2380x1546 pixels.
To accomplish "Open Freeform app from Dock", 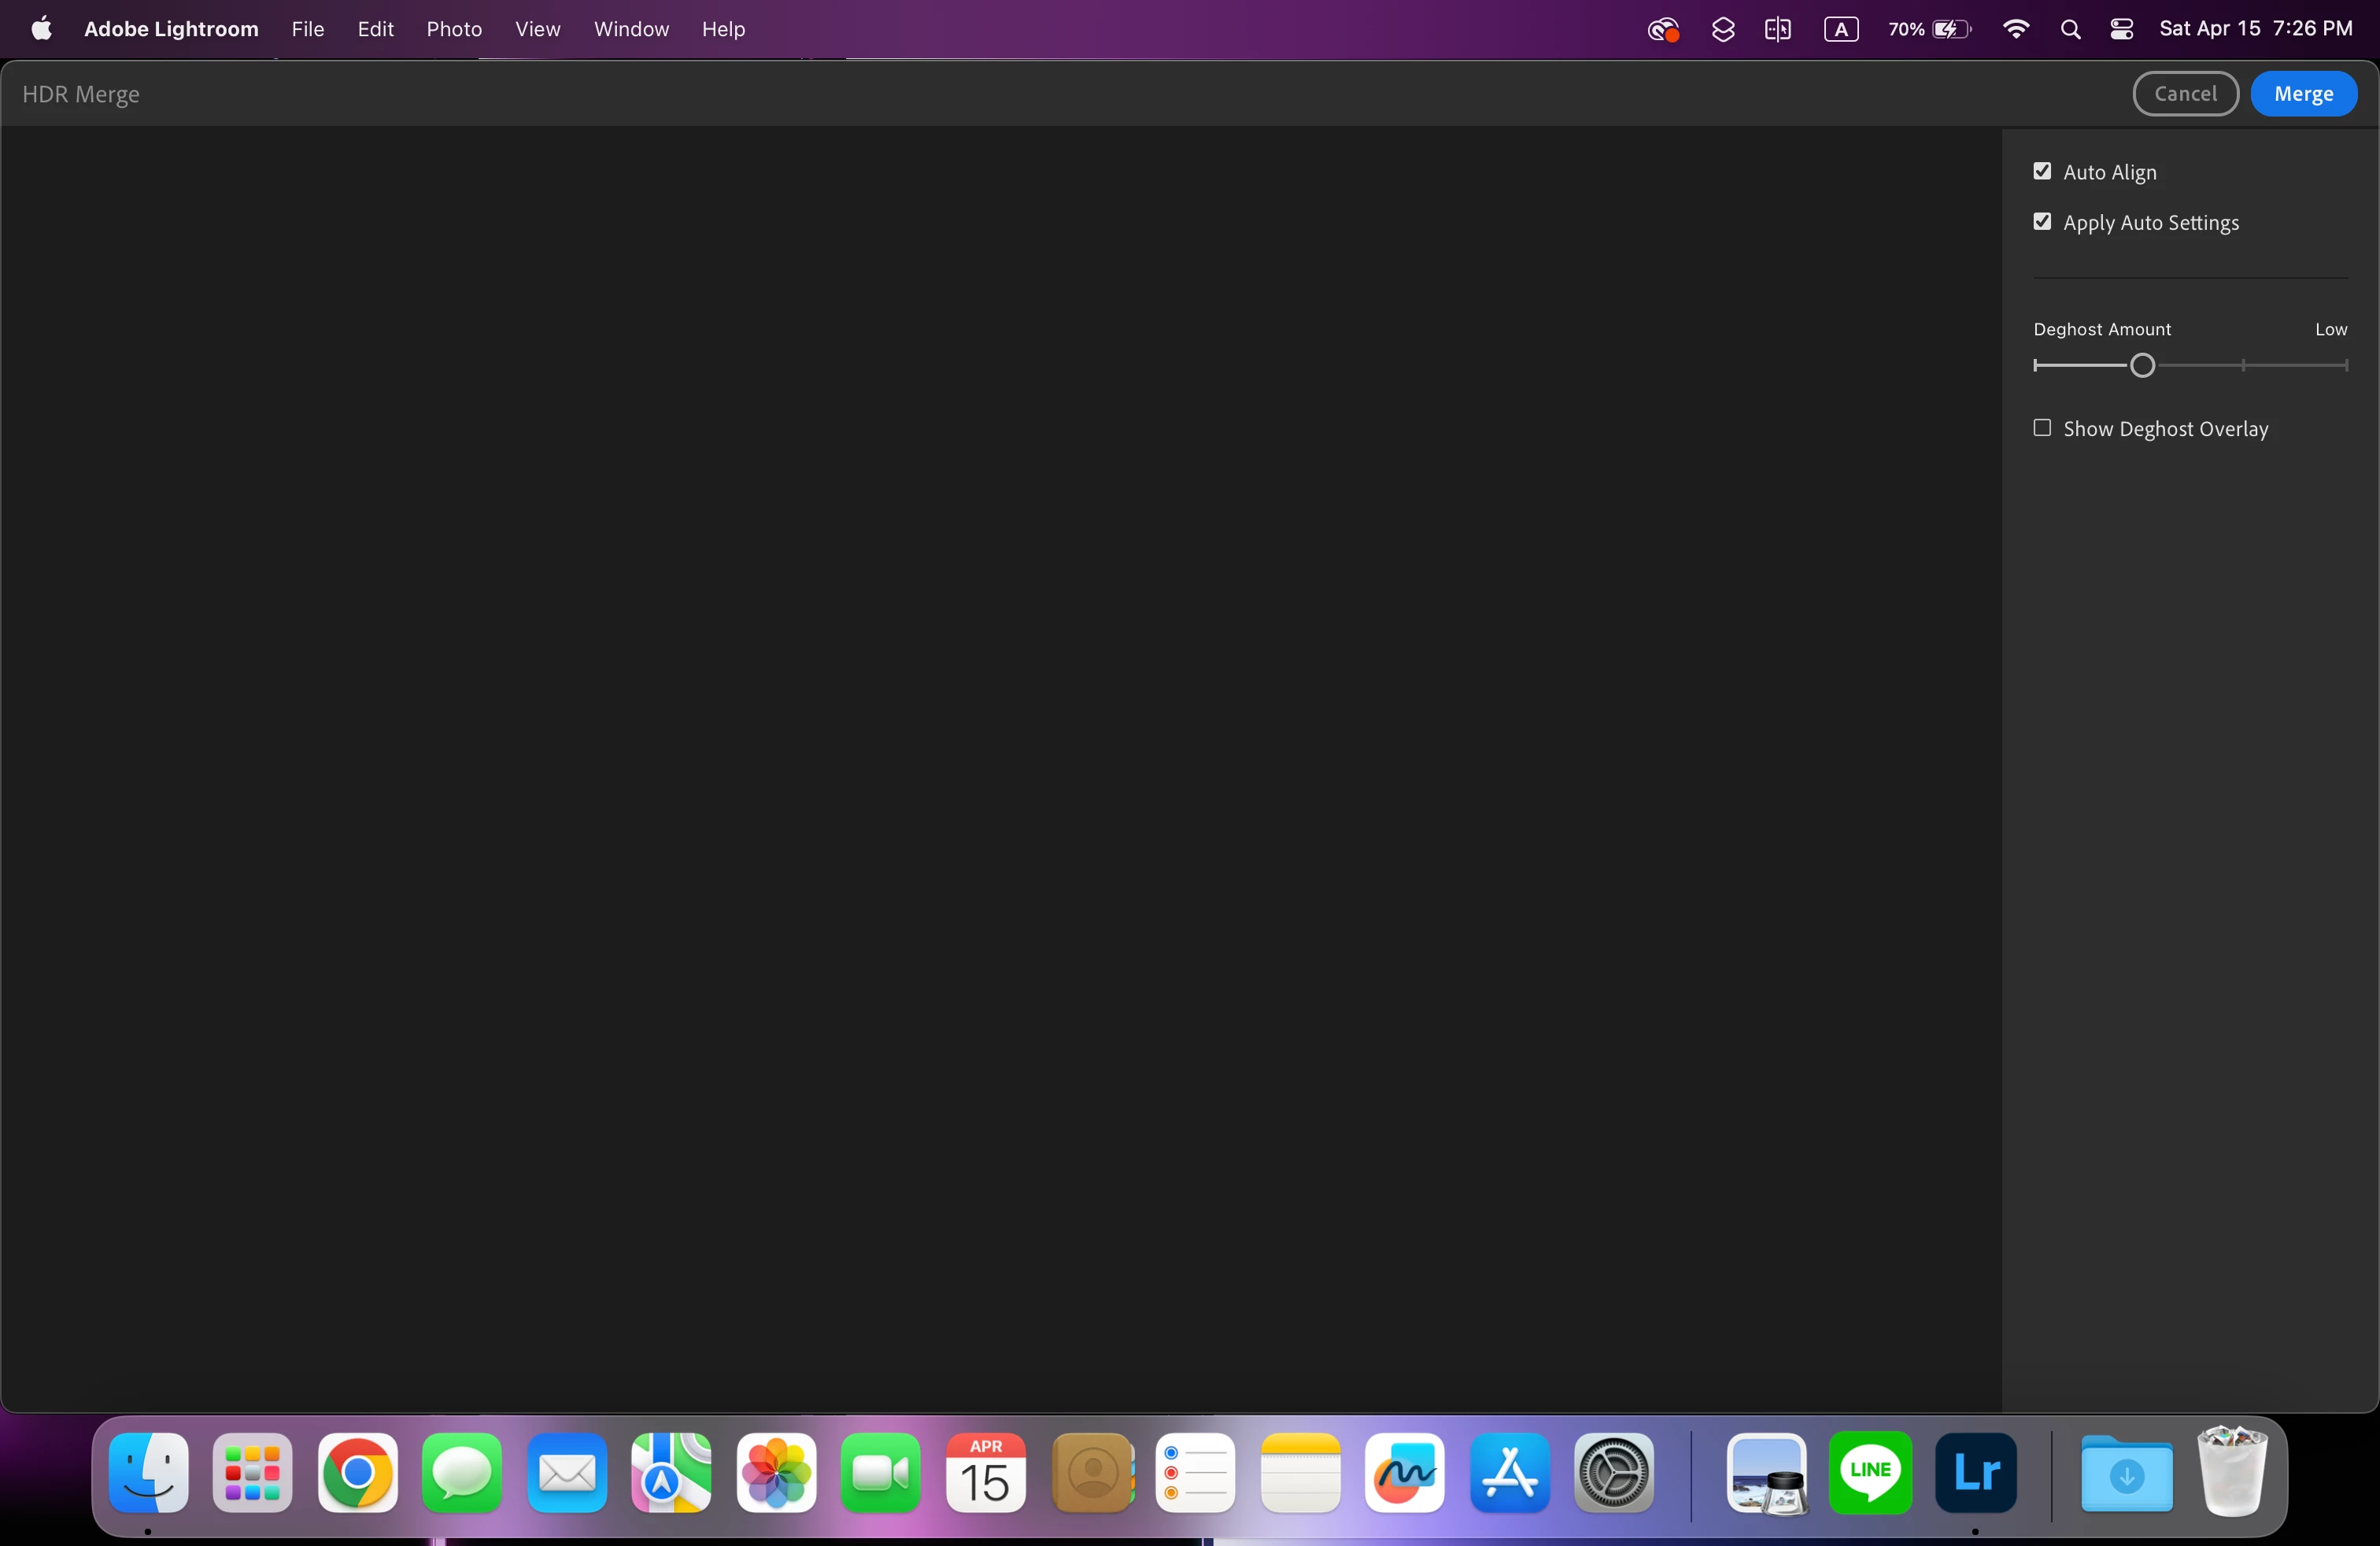I will (1404, 1473).
